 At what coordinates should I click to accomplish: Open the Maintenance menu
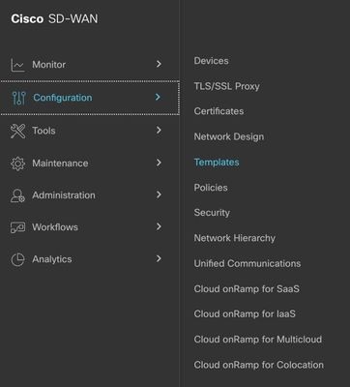coord(60,164)
